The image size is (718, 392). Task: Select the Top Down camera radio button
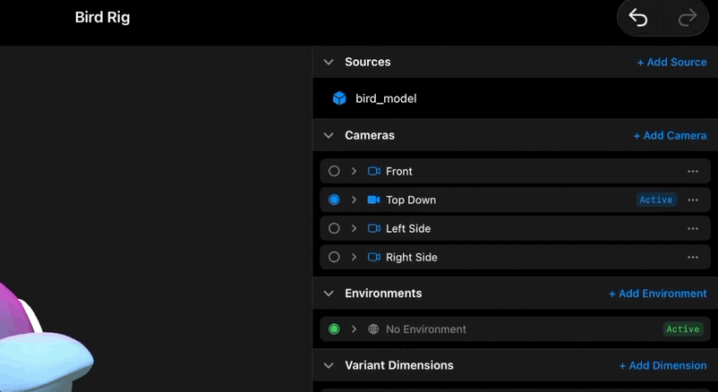point(334,200)
